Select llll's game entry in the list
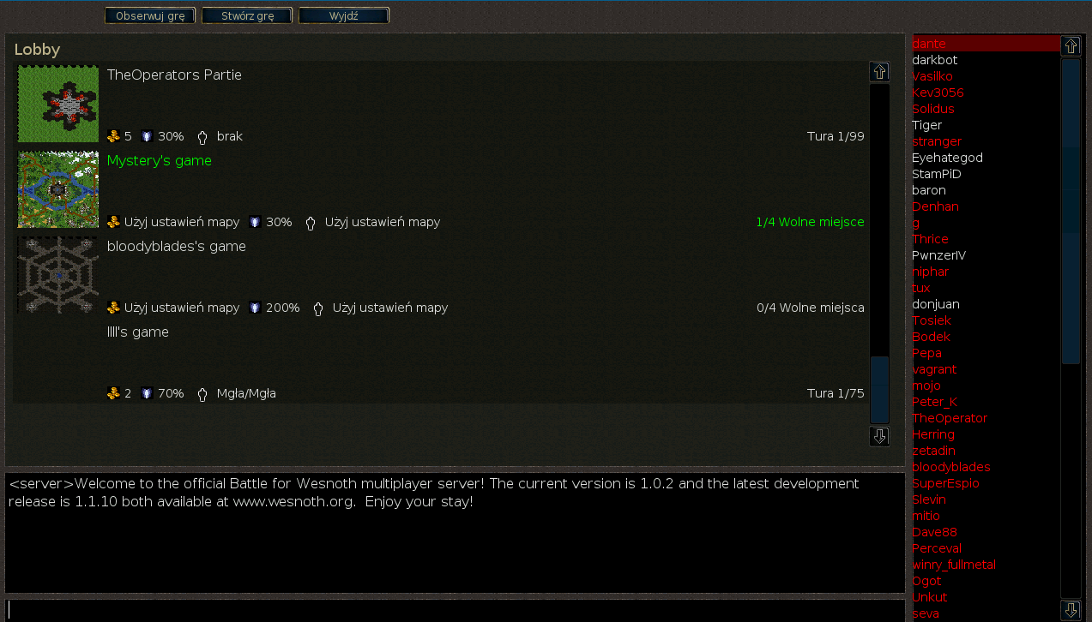Image resolution: width=1092 pixels, height=622 pixels. (137, 332)
